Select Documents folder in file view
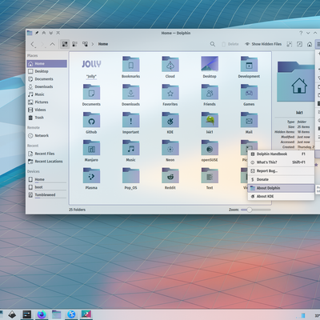 pyautogui.click(x=91, y=95)
